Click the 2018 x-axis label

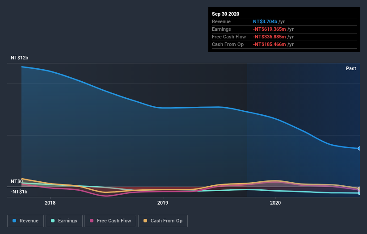[50, 203]
